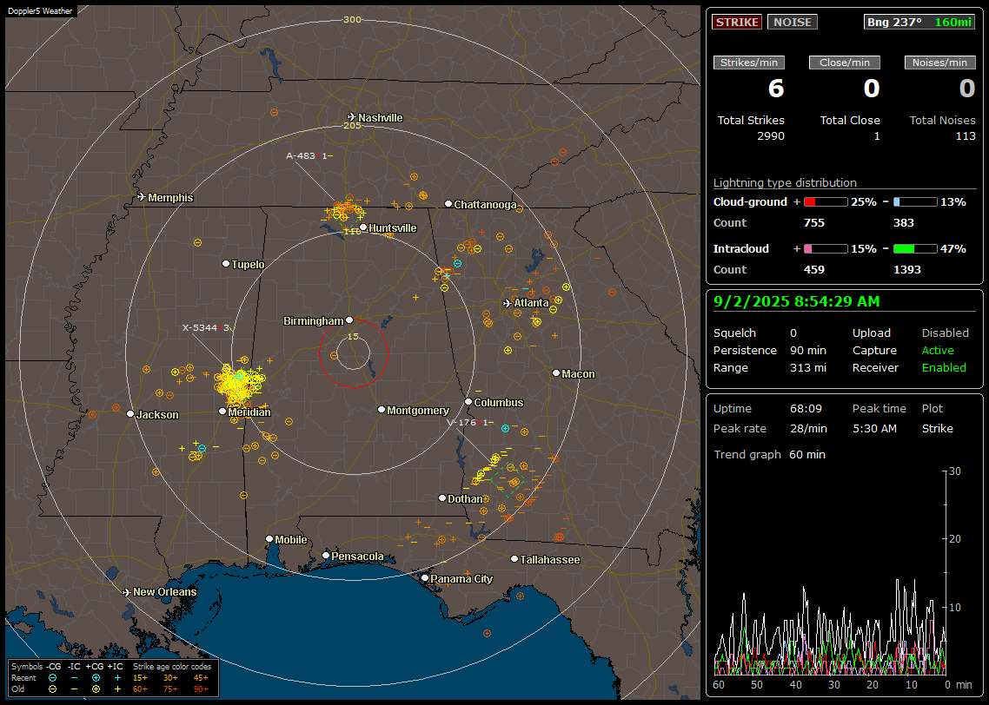Click the symbols legend box
Screen dimensions: 989x705
(113, 678)
